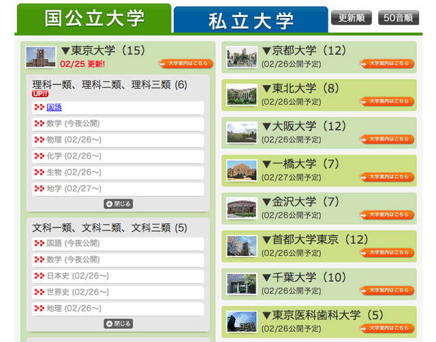Select the 国語 (今夜公開) row under 文科
The width and height of the screenshot is (436, 342).
click(x=118, y=243)
